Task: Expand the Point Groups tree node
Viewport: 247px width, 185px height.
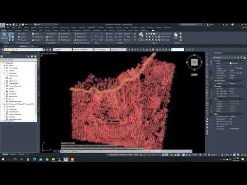Action: [5, 68]
